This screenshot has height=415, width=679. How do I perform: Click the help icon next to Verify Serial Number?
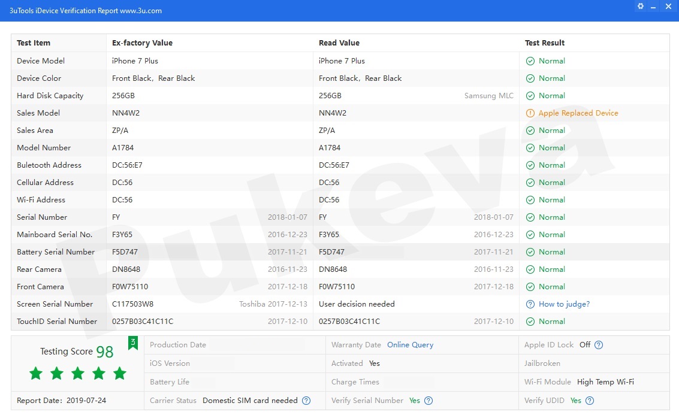(428, 401)
